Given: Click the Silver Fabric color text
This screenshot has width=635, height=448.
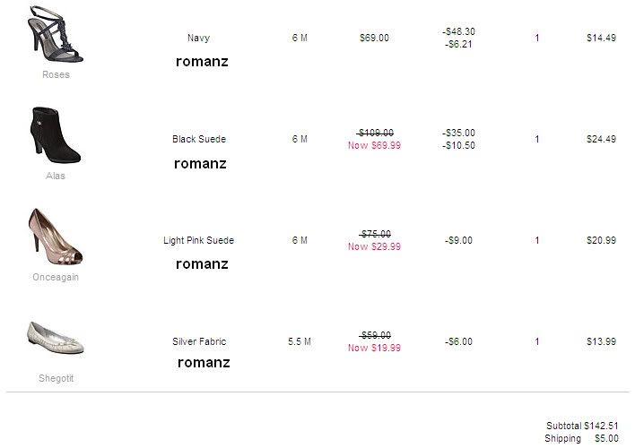Looking at the screenshot, I should tap(198, 341).
